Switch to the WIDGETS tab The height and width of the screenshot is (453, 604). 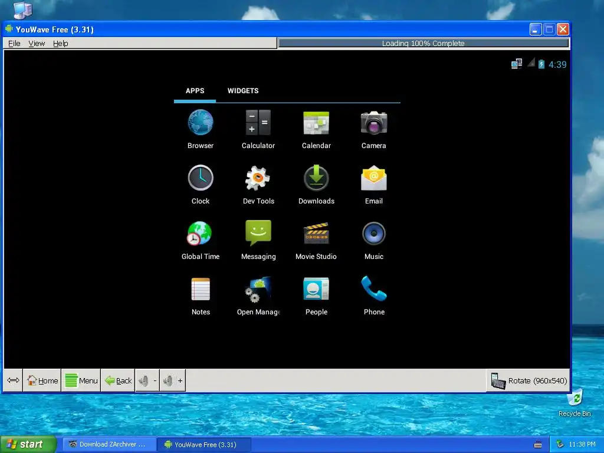[x=243, y=91]
